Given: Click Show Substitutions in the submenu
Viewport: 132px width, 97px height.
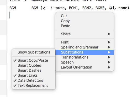Looking at the screenshot, I should point(34,52).
